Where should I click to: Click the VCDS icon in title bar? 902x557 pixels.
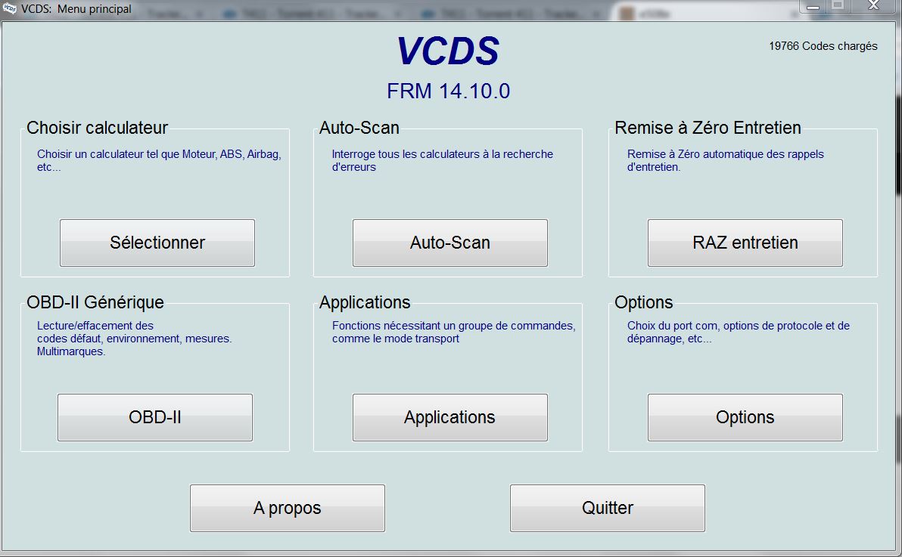pyautogui.click(x=9, y=8)
